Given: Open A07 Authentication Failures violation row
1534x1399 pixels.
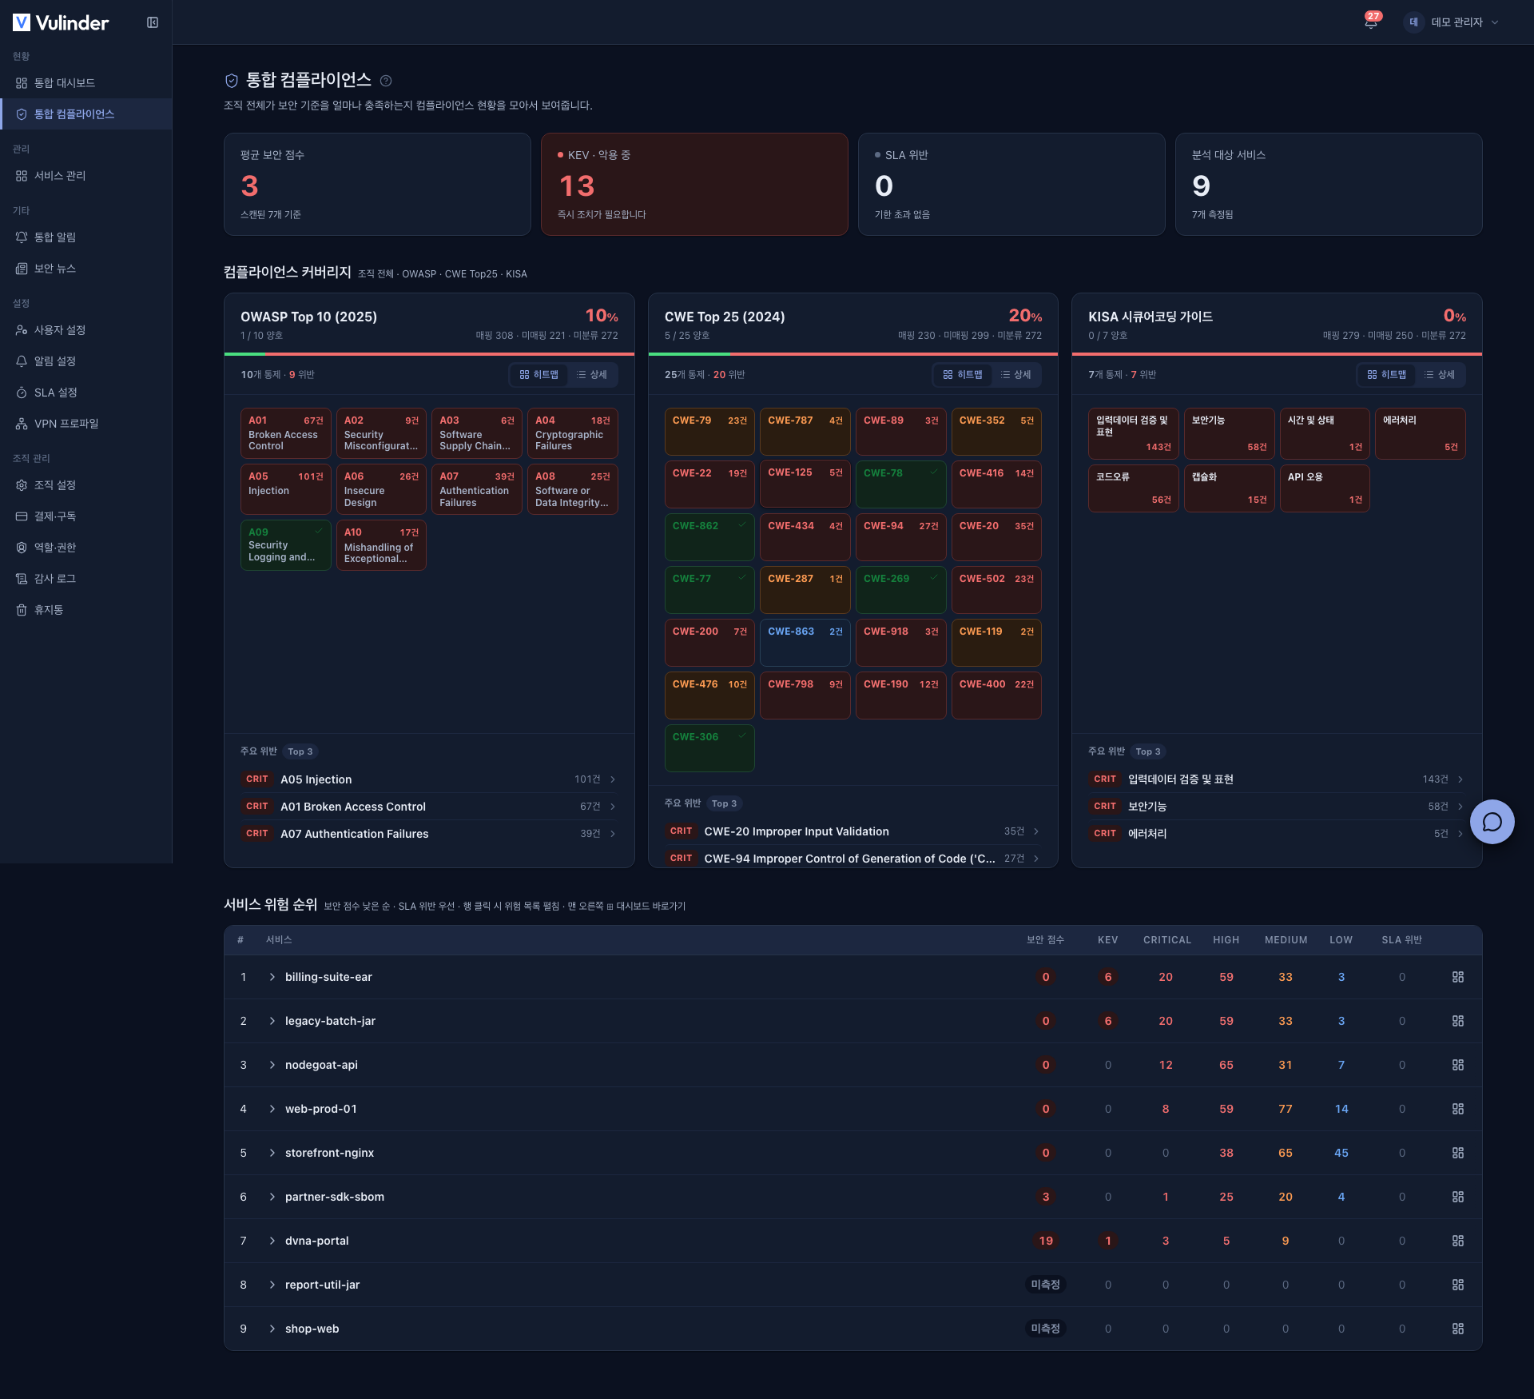Looking at the screenshot, I should (x=429, y=834).
